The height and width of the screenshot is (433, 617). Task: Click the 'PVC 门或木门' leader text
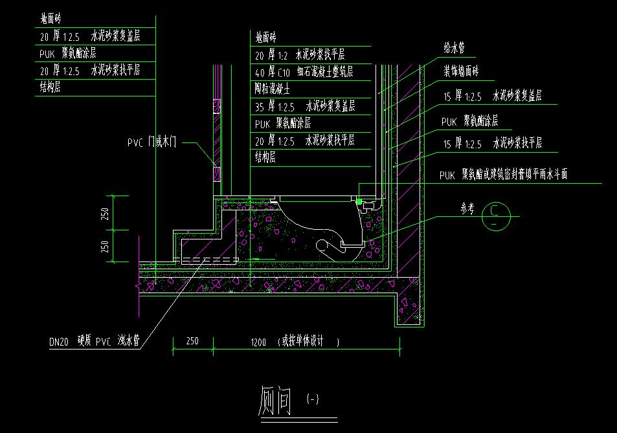152,142
